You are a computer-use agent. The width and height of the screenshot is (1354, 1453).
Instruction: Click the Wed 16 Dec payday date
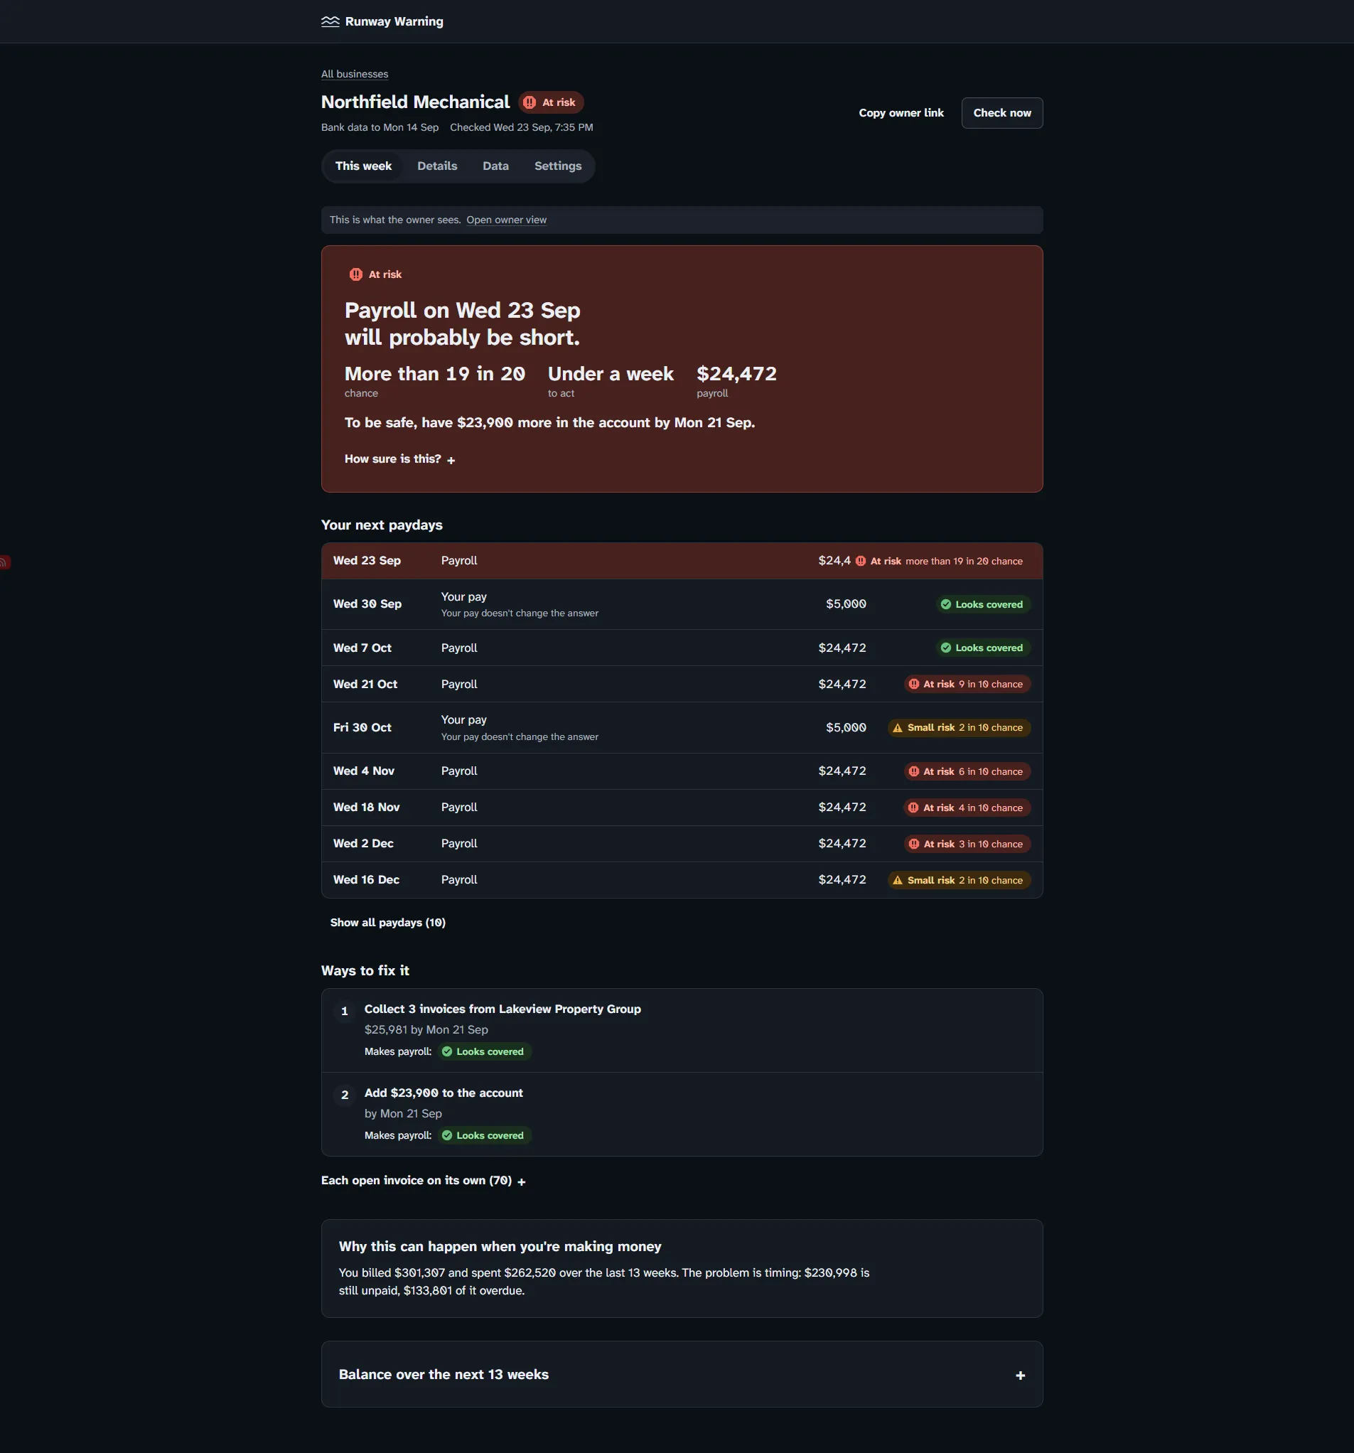click(x=366, y=880)
